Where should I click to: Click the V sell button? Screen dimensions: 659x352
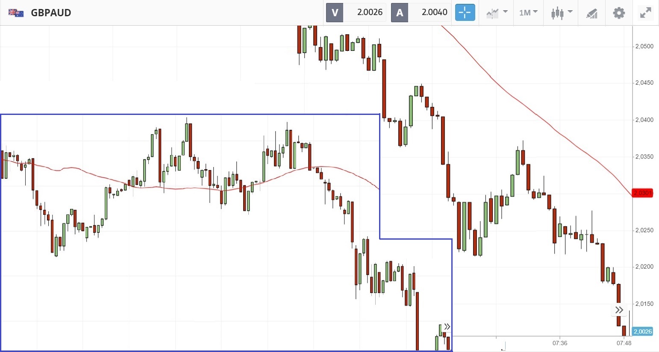[x=335, y=12]
